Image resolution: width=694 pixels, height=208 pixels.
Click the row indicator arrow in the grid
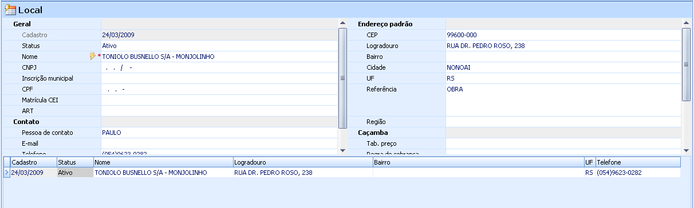[6, 172]
